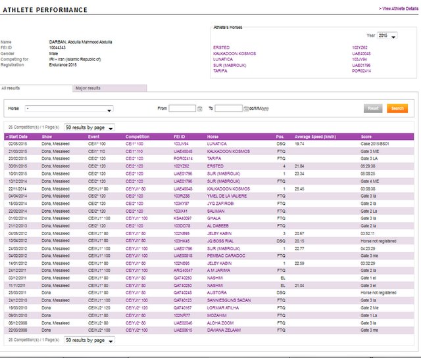Viewport: 421px width, 358px height.
Task: Sort by Event column header
Action: pyautogui.click(x=93, y=137)
